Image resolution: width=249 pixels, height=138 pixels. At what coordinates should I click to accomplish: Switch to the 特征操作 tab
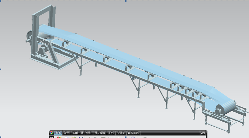100,133
